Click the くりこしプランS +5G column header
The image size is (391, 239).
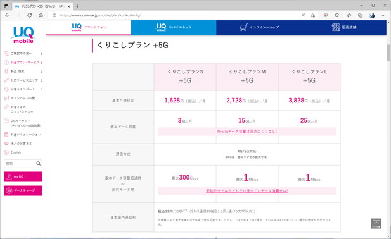tap(185, 77)
